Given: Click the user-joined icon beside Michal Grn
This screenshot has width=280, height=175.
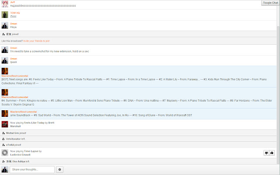Looking at the screenshot, I should (x=3, y=133).
